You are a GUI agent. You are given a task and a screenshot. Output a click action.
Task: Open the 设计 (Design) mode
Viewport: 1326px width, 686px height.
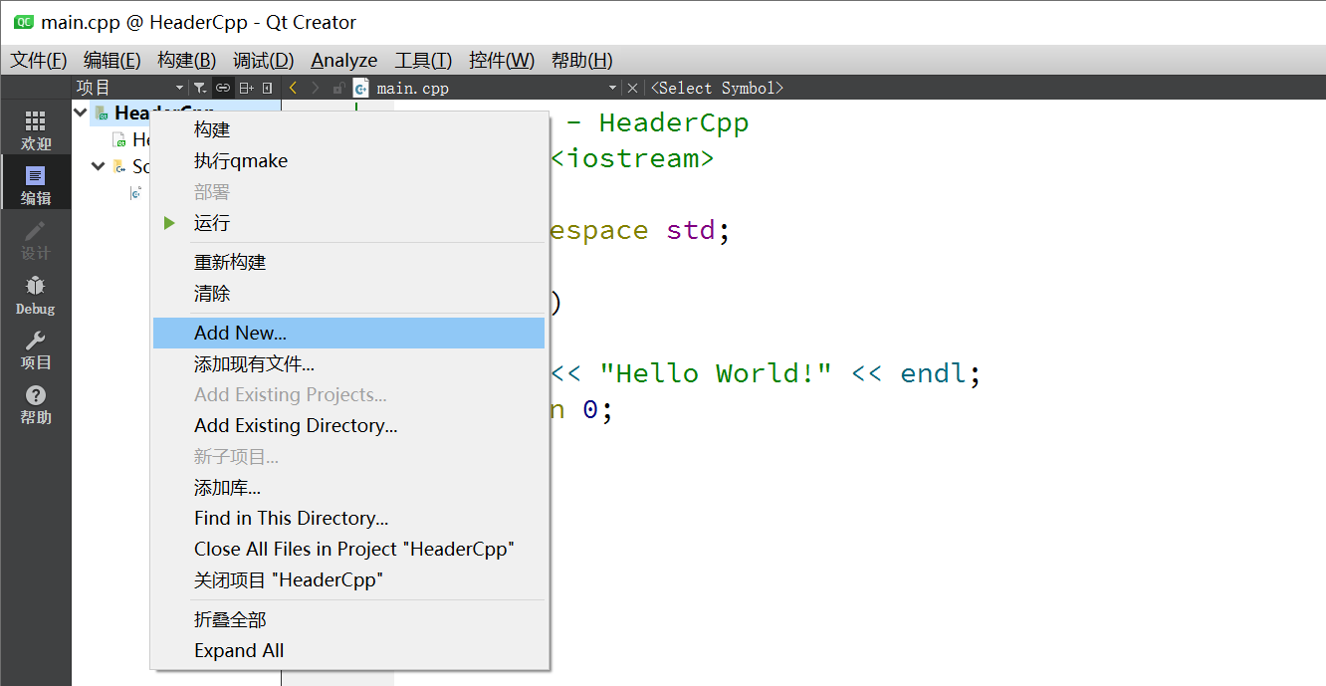coord(35,239)
